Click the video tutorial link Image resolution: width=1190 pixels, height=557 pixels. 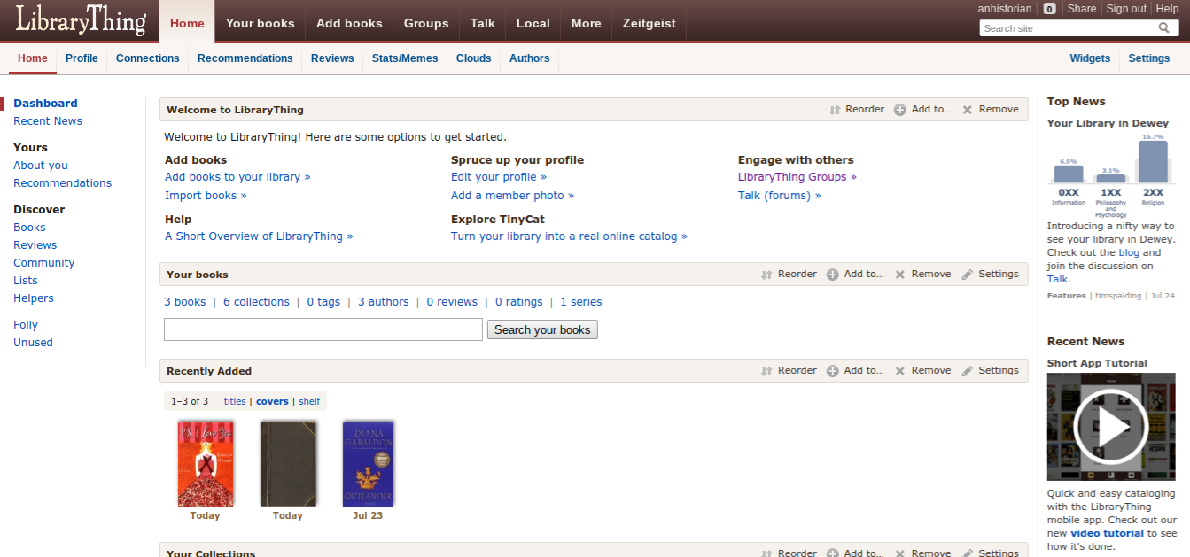1107,533
